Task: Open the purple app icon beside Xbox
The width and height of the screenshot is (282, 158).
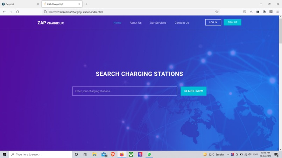Action: (140, 154)
